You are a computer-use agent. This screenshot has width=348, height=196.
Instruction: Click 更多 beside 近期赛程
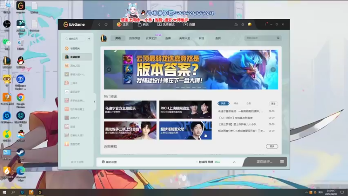[x=272, y=146]
